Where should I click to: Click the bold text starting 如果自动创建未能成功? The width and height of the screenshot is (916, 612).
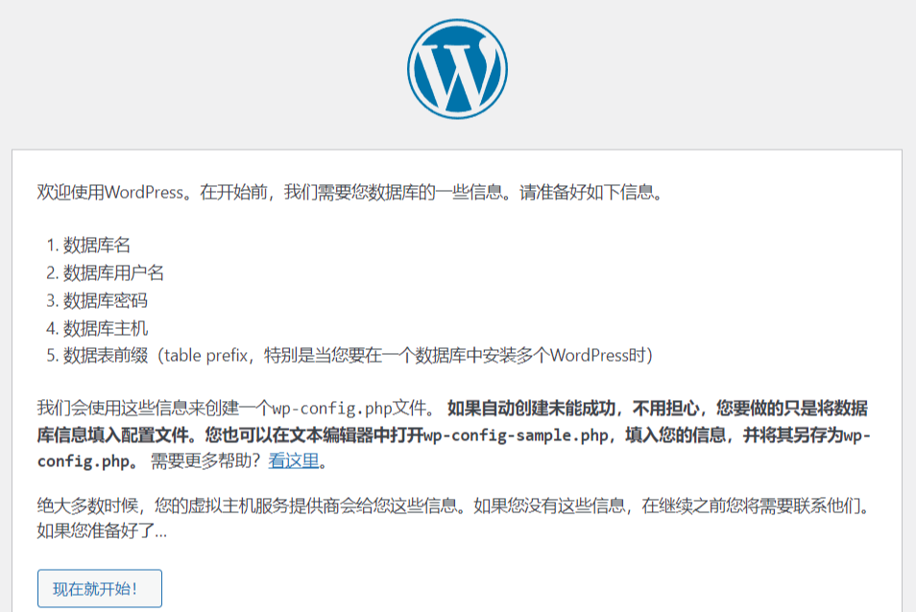pos(454,435)
